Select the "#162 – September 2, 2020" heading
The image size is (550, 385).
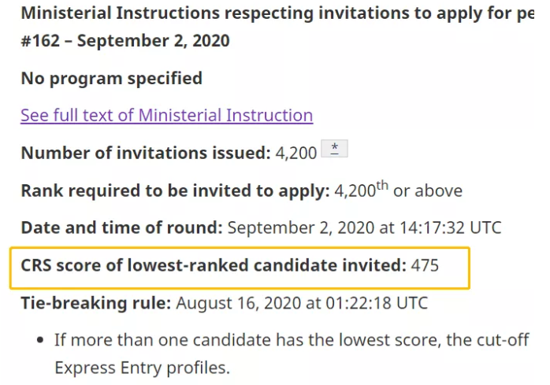click(x=125, y=40)
